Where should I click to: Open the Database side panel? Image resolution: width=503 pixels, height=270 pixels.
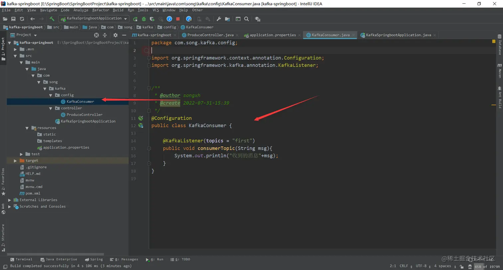click(499, 45)
